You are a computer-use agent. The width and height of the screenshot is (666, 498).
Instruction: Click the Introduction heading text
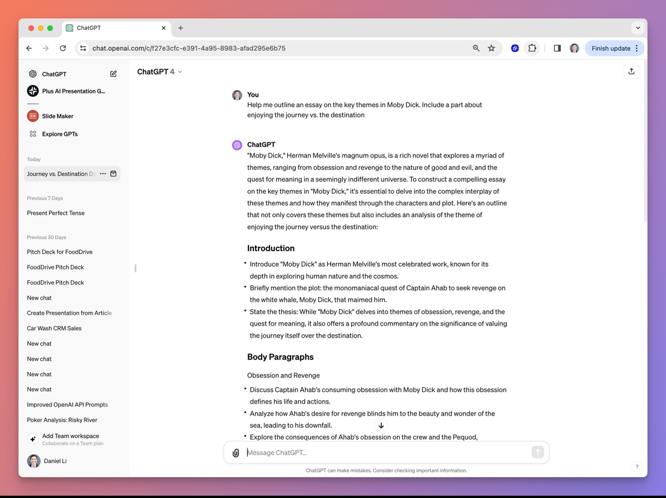271,248
